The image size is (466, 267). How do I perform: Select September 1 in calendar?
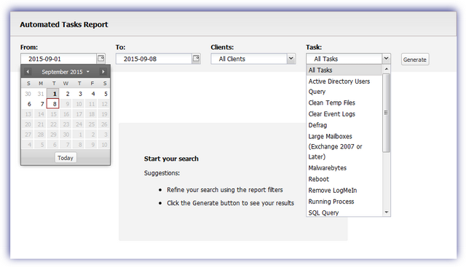coord(53,94)
